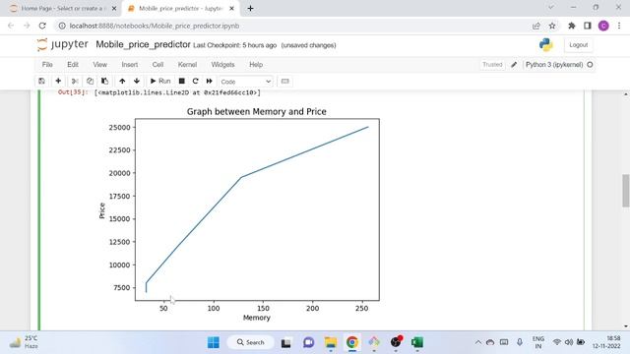Click the pencil edit mode icon
The width and height of the screenshot is (630, 354).
click(x=514, y=65)
